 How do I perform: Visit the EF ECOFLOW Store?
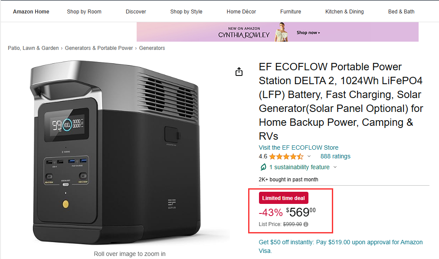pos(298,148)
